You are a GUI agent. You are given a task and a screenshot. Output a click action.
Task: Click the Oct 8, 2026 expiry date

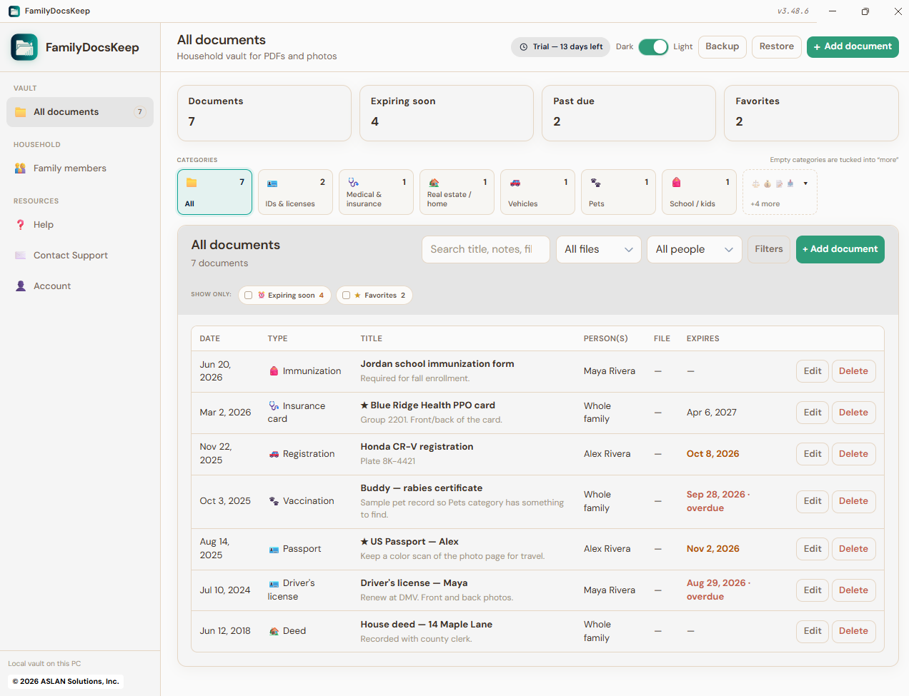tap(712, 454)
